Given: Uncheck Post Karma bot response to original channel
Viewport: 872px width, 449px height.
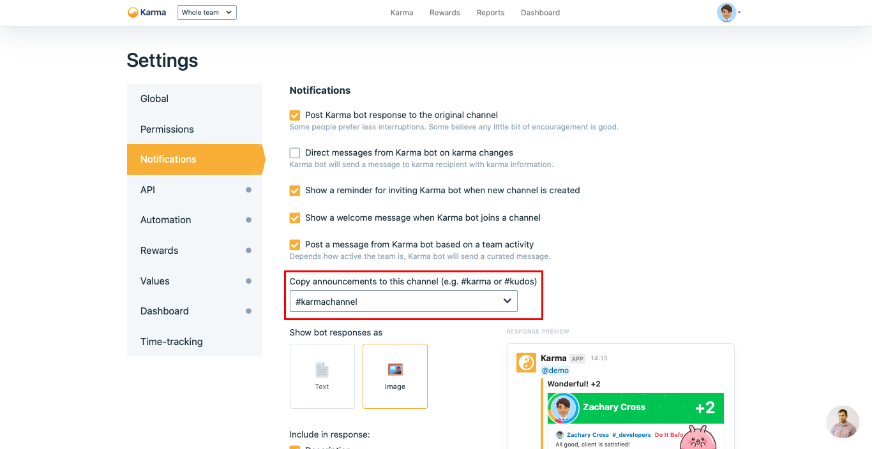Looking at the screenshot, I should pyautogui.click(x=295, y=115).
